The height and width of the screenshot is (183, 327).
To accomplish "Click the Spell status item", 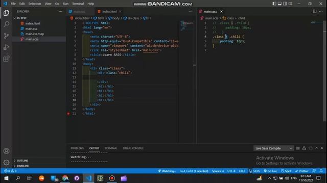I will click(x=286, y=171).
